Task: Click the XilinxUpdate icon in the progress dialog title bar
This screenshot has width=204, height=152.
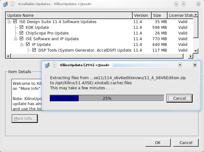Action: [48, 65]
